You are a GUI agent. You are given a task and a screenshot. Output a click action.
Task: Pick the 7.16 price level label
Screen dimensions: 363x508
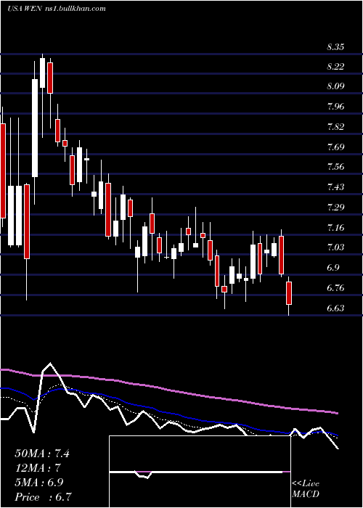coord(335,228)
